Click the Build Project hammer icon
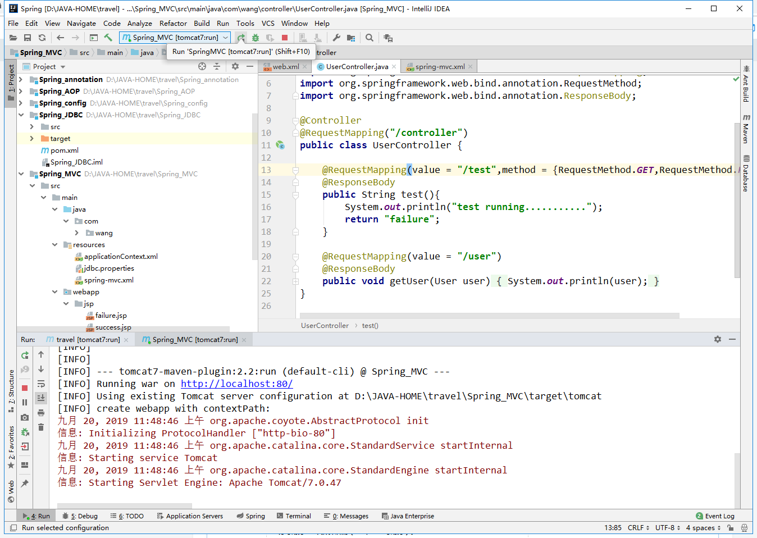The image size is (757, 538). pos(108,38)
